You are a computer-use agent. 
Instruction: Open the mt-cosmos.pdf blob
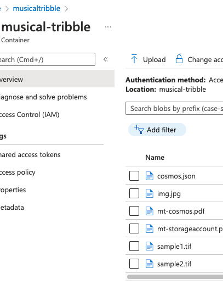[181, 211]
